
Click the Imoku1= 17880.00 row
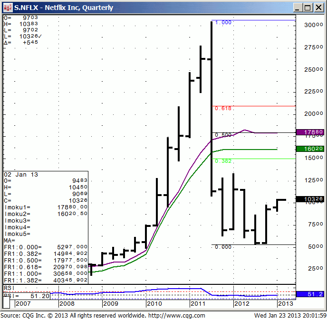[46, 207]
